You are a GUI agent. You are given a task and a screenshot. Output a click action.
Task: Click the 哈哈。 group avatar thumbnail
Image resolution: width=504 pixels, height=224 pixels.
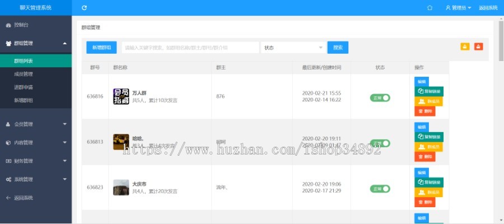pyautogui.click(x=121, y=142)
